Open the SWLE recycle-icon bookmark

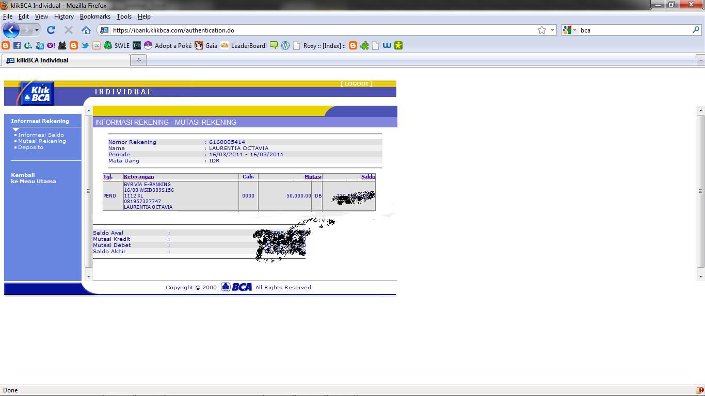(116, 45)
